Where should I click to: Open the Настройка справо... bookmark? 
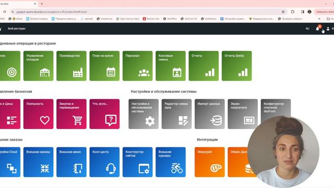click(x=233, y=19)
